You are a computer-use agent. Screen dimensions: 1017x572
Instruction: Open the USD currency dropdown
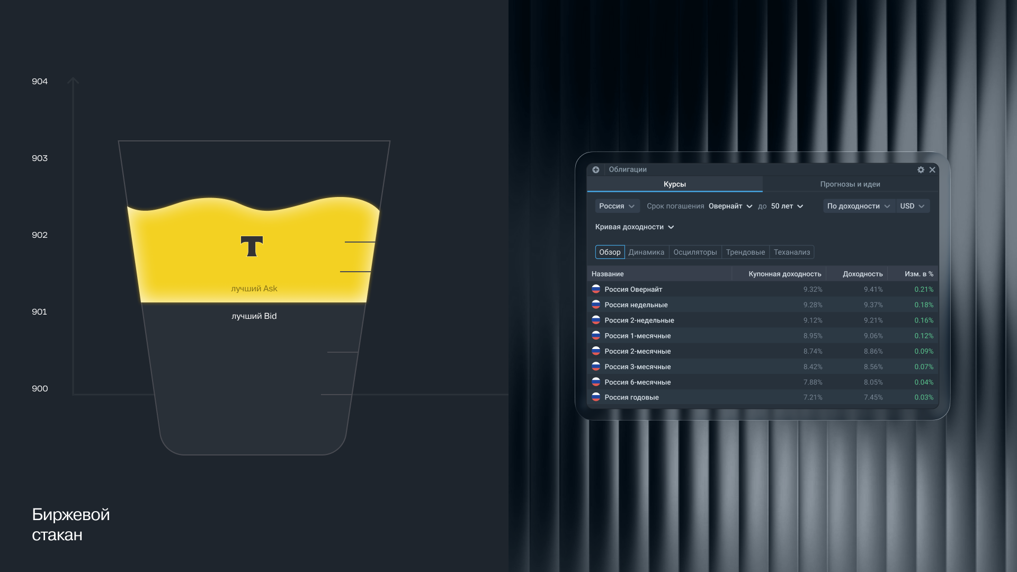(x=912, y=206)
